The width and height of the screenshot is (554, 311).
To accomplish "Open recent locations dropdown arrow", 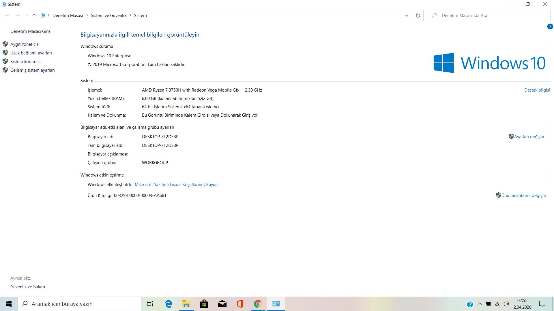I will pos(27,16).
